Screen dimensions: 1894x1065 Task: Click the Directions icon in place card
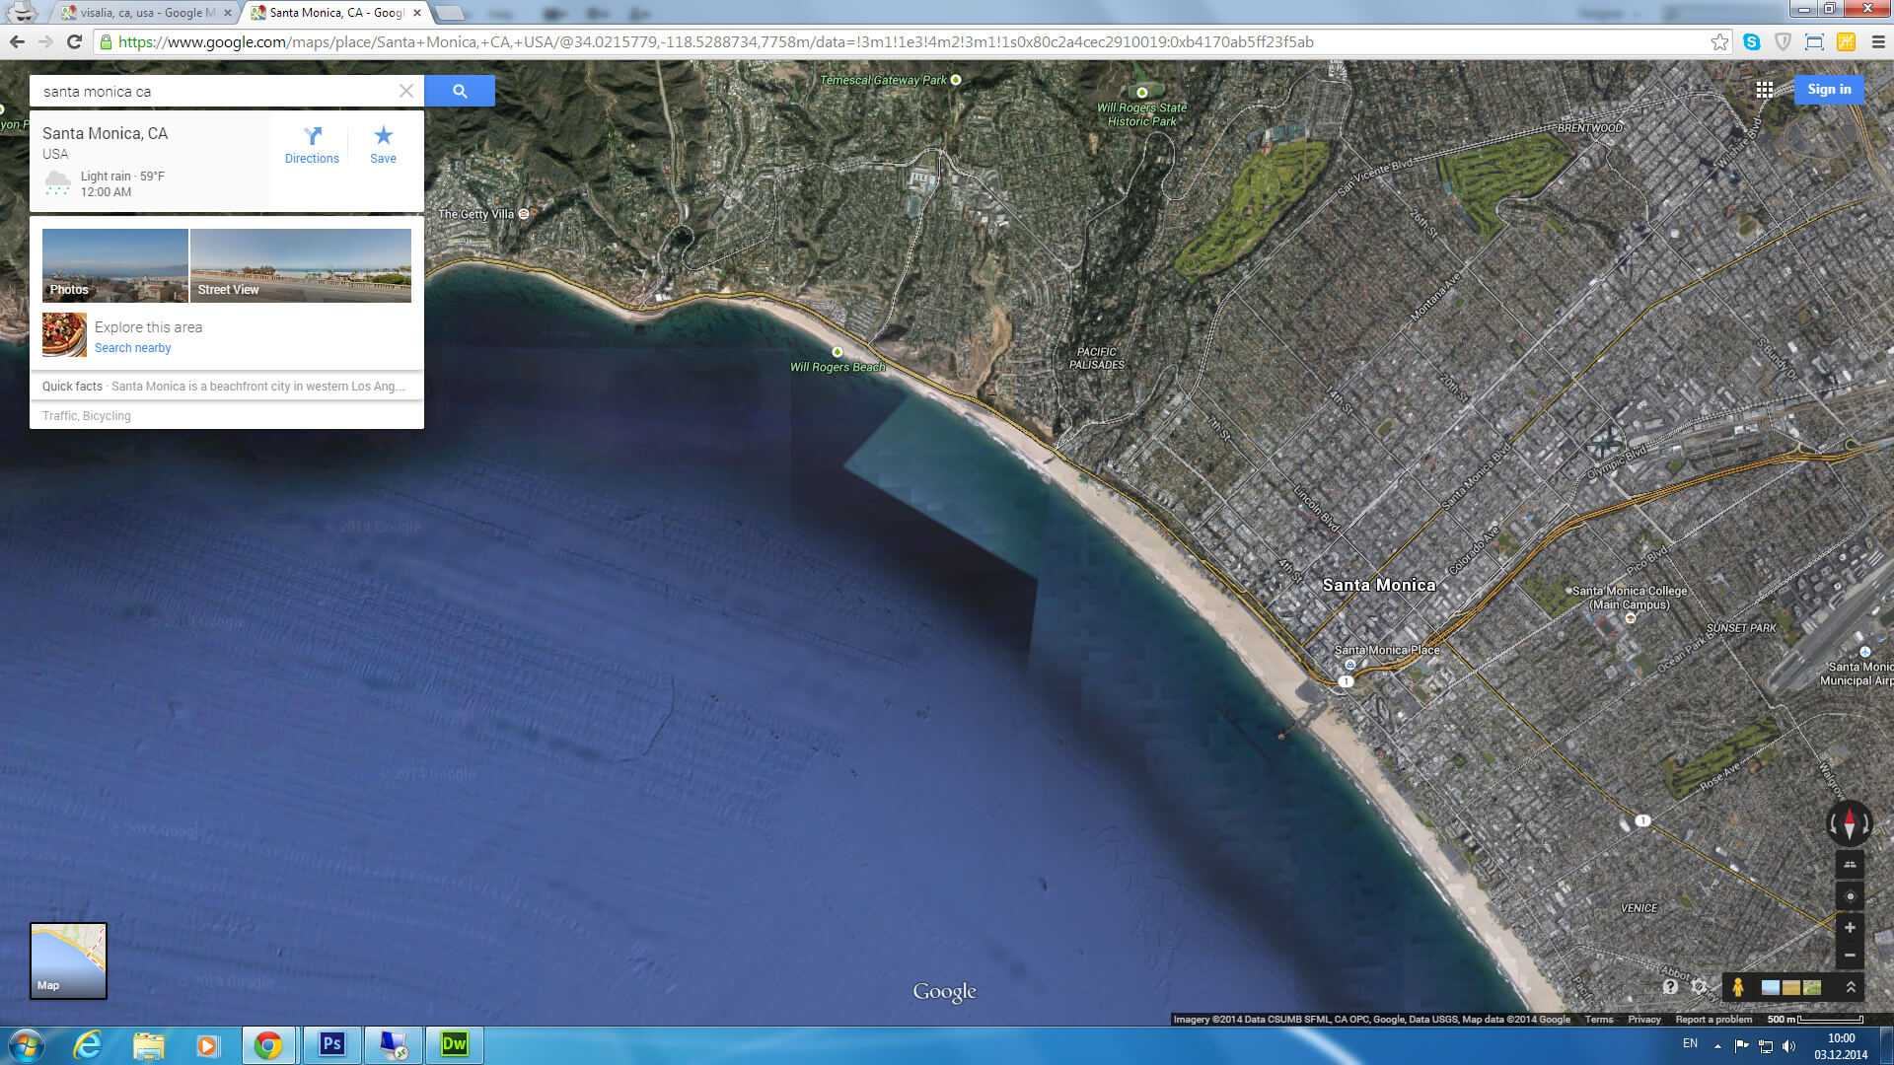tap(312, 144)
